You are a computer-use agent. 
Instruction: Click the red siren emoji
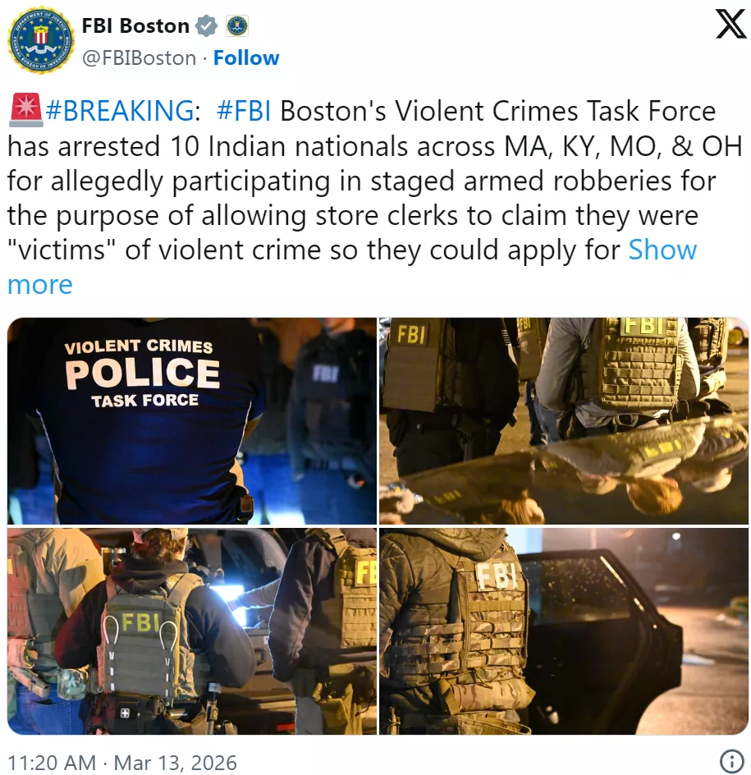[25, 110]
